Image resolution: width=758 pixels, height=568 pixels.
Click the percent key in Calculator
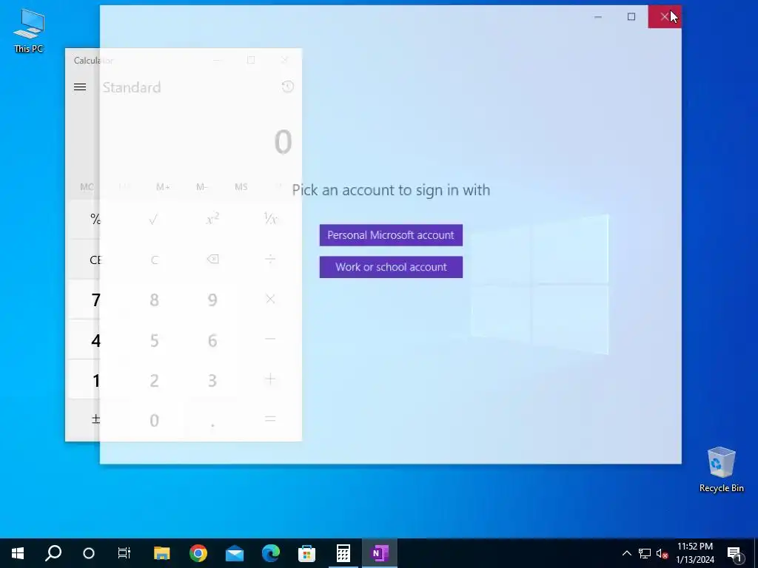click(x=95, y=219)
